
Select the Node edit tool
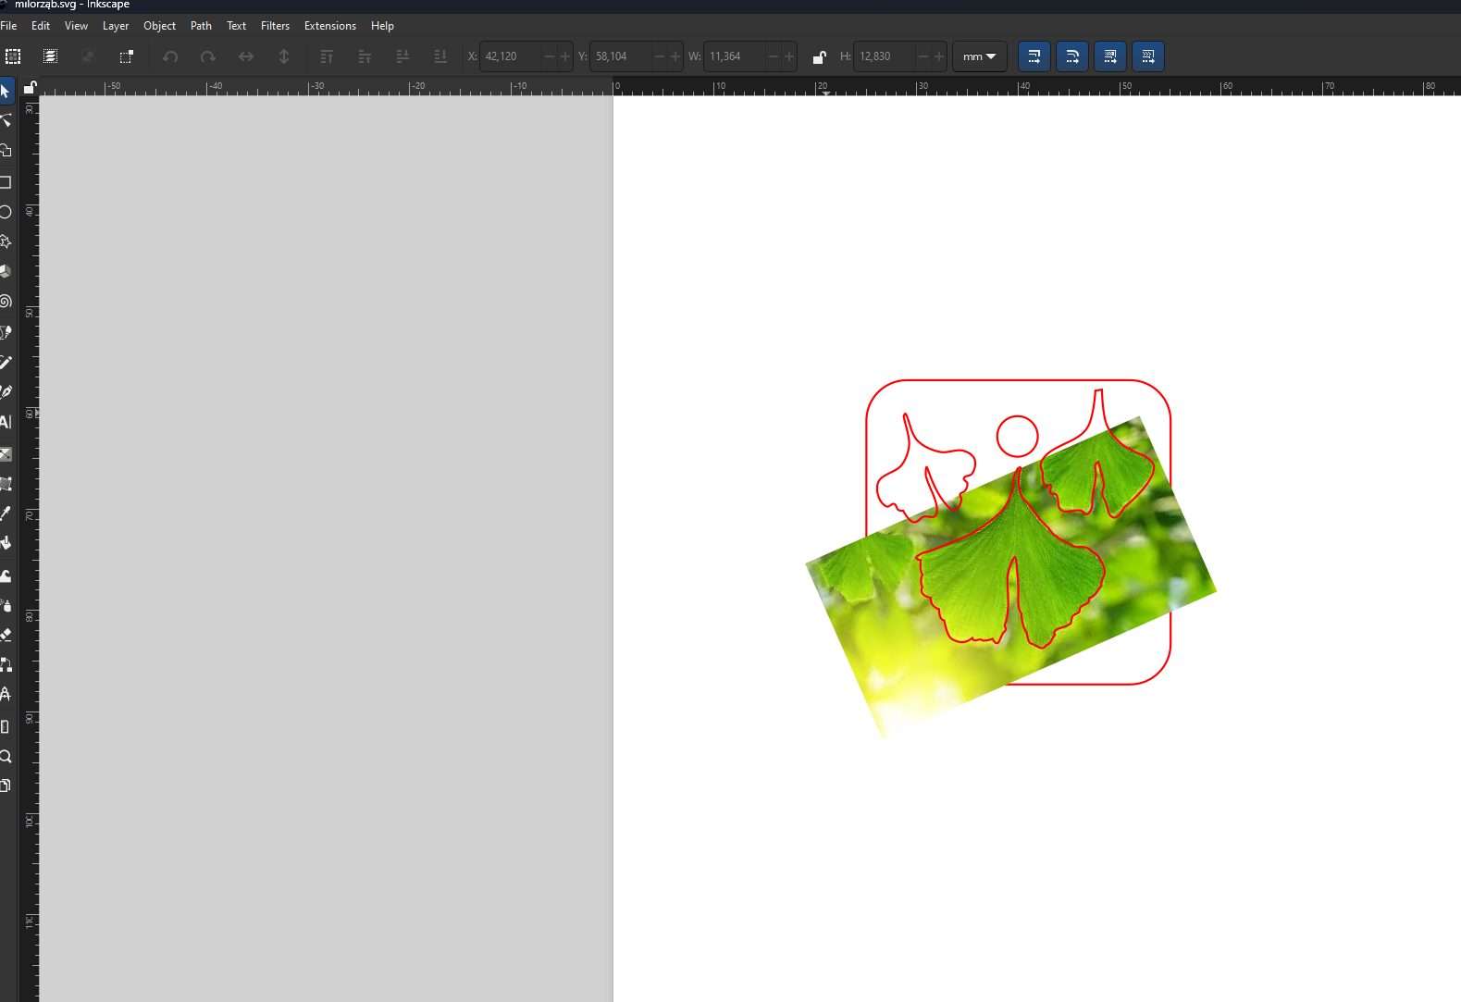tap(6, 121)
